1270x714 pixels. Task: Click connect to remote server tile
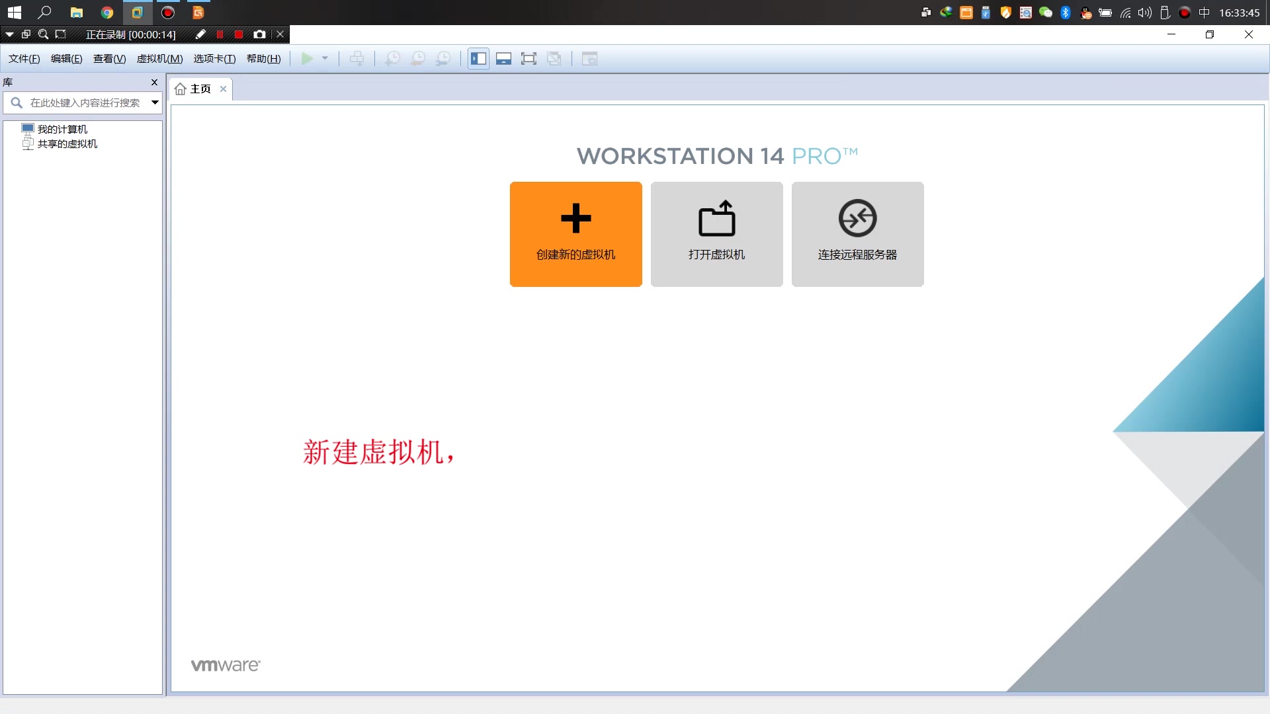click(857, 234)
